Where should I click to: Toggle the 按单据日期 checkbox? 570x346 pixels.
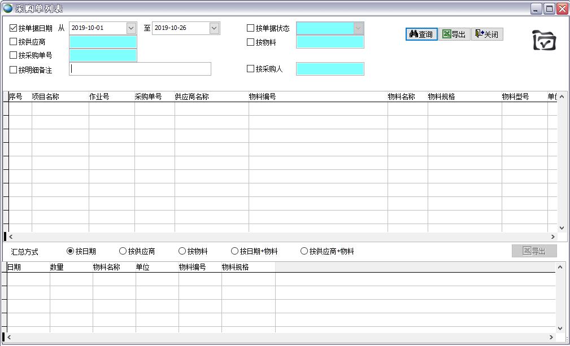(14, 28)
